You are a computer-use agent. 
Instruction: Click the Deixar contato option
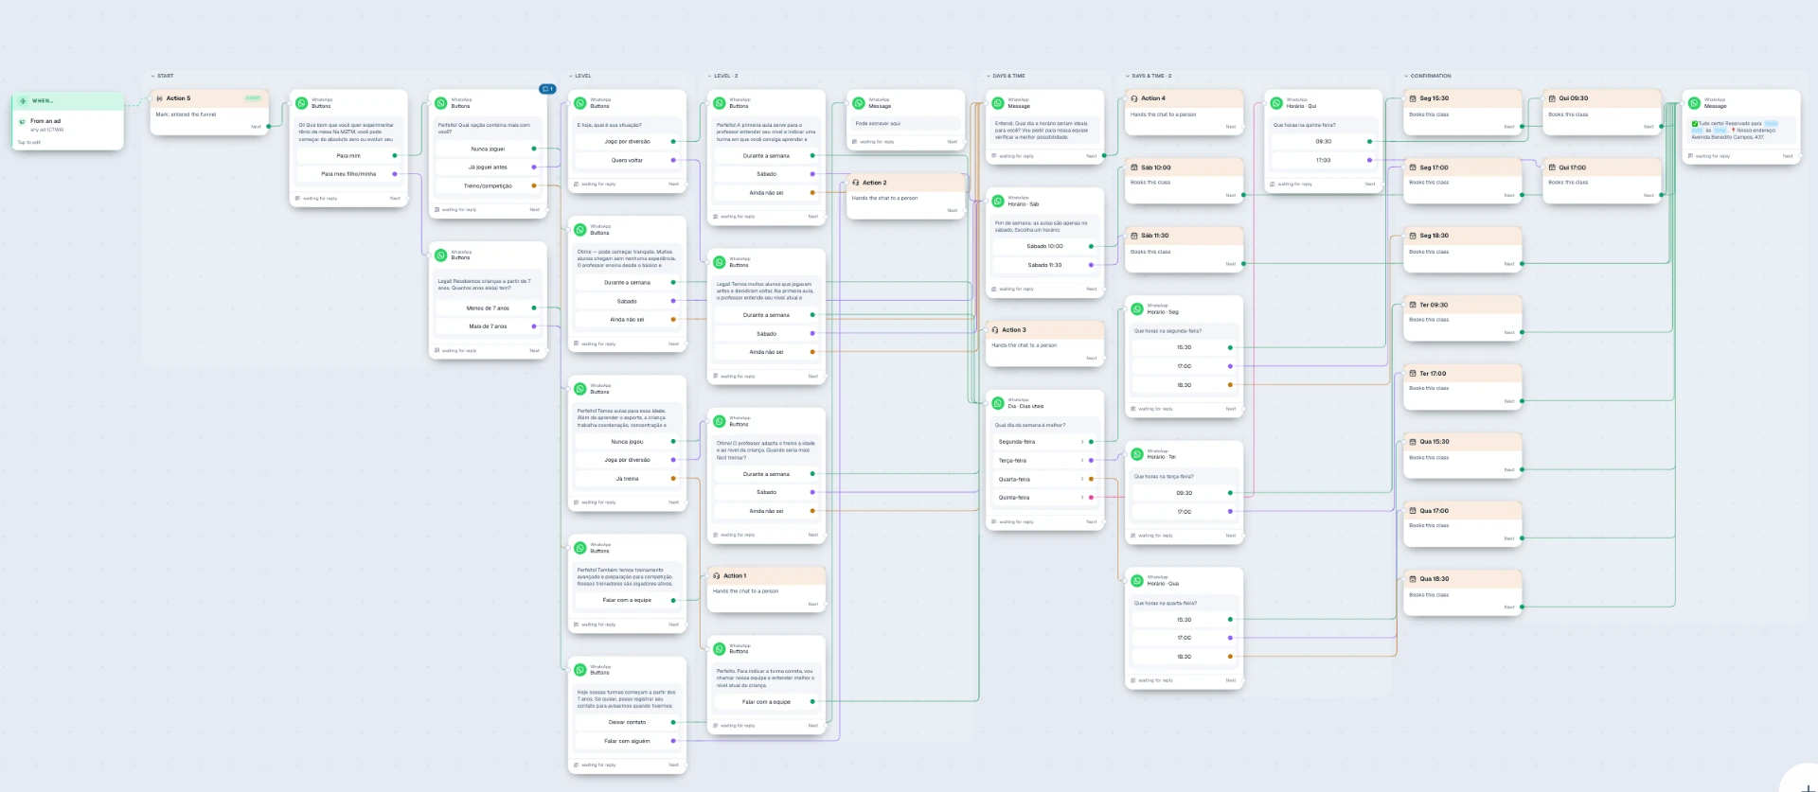(x=627, y=722)
